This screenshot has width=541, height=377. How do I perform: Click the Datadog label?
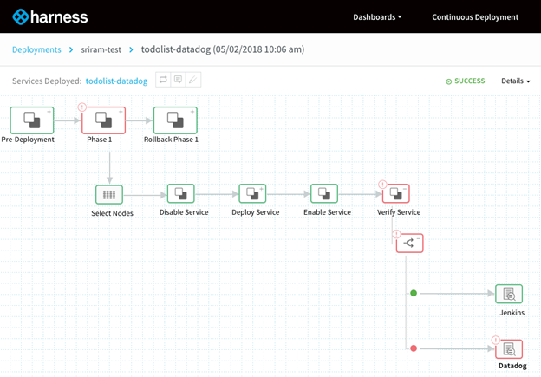pyautogui.click(x=512, y=366)
